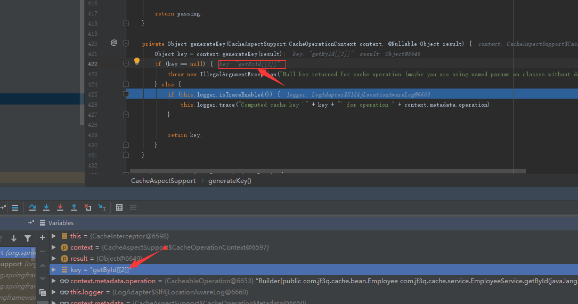Collapse the else block fold at line 424

click(x=126, y=84)
